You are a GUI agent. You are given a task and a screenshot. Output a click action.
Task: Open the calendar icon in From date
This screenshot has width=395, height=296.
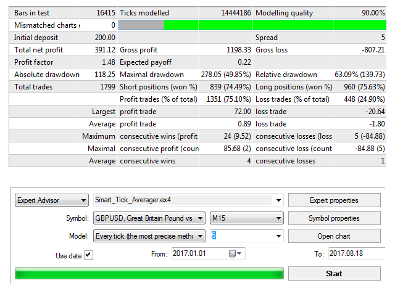click(232, 253)
